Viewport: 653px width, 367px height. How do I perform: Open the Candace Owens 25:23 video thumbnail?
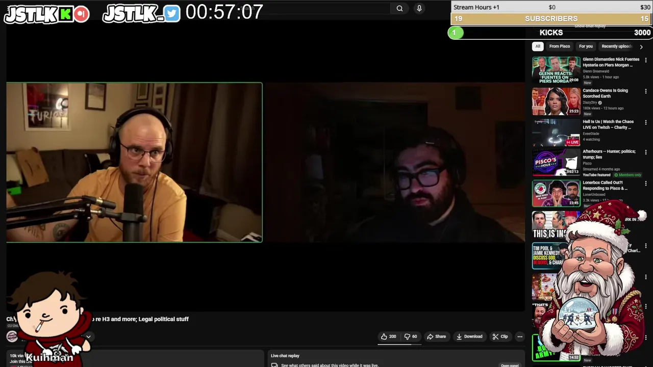556,101
